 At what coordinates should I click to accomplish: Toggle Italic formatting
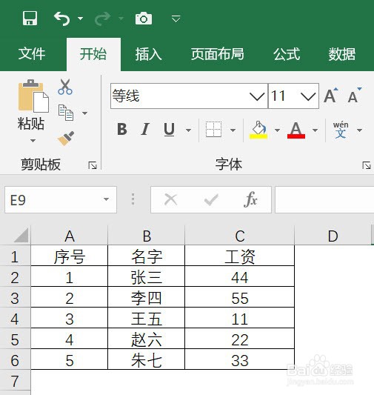(145, 130)
